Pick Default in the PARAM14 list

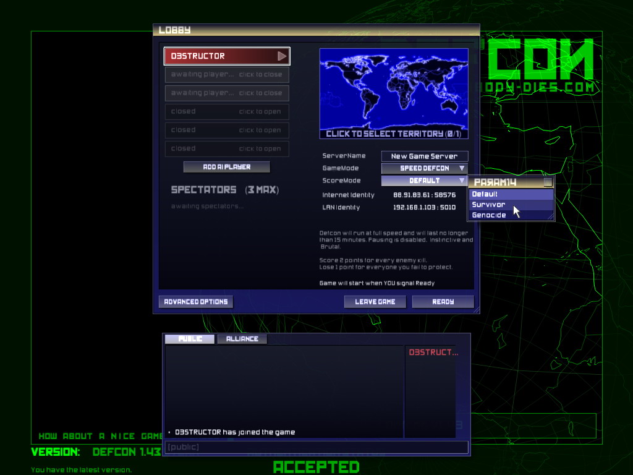coord(485,194)
